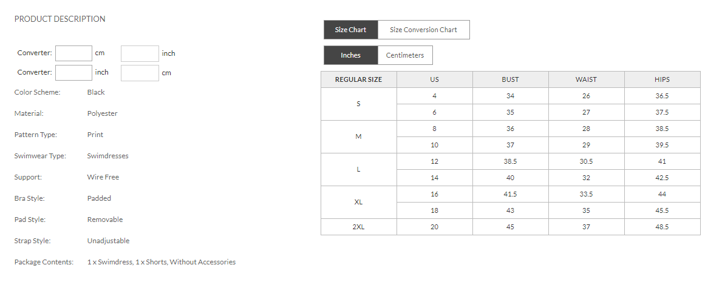Click the Swimdresses swimwear type value
Viewport: 722px width, 282px height.
pos(107,156)
